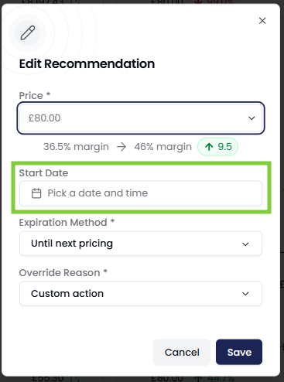Click the arrow between margin values

coord(121,147)
